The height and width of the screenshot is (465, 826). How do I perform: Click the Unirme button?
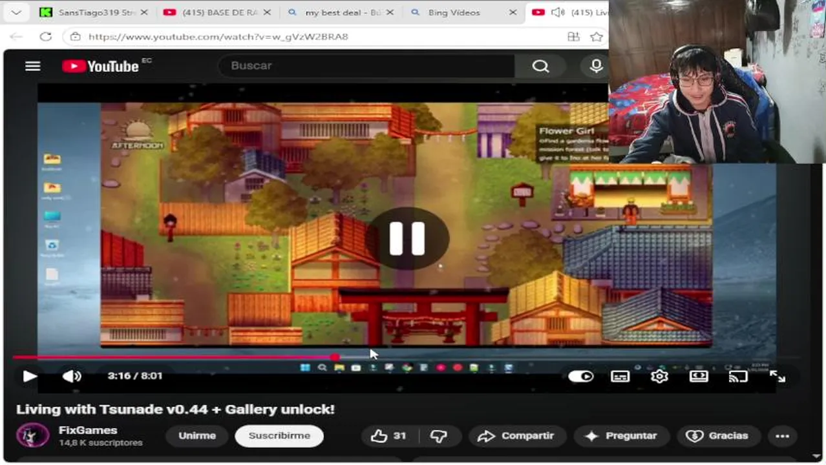point(197,436)
